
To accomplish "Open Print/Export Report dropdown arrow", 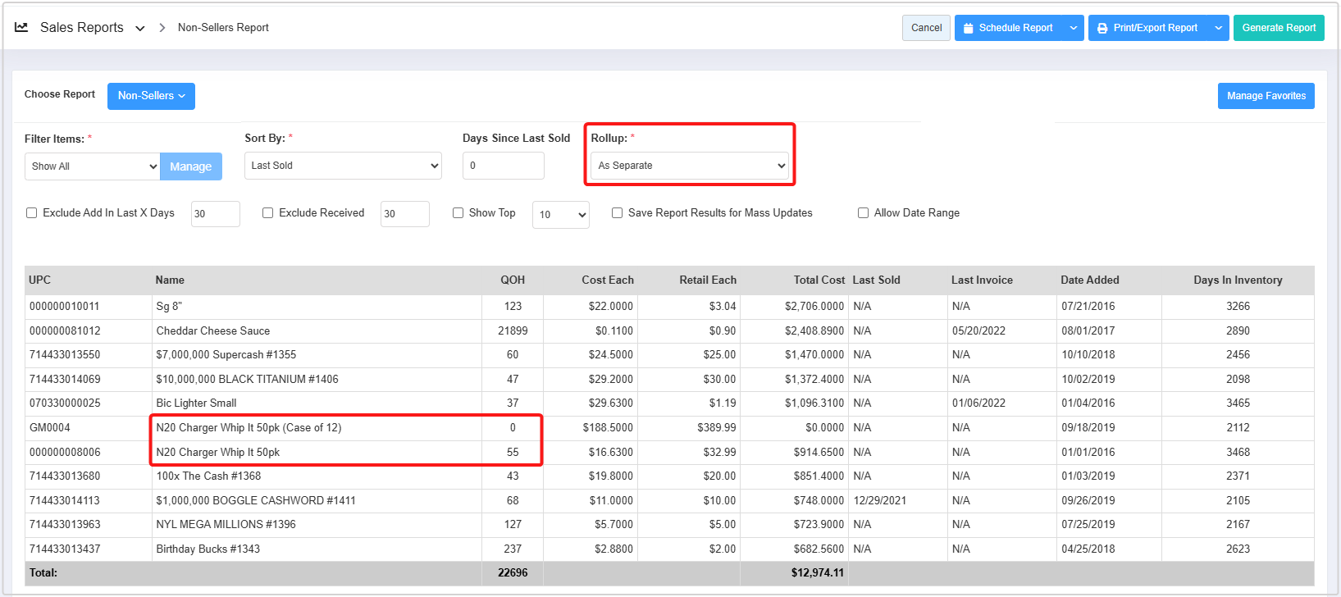I will coord(1219,28).
